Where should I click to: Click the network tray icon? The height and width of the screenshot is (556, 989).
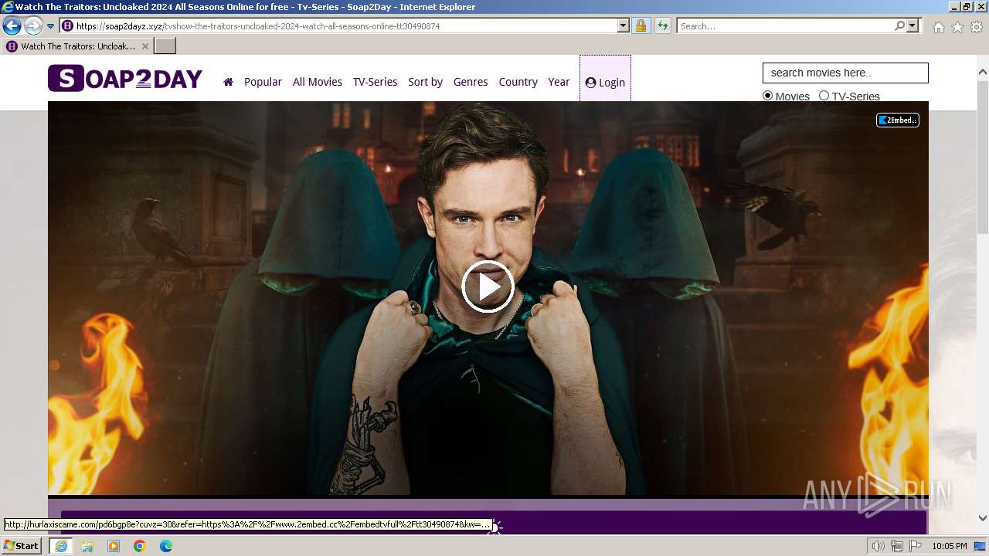point(897,546)
